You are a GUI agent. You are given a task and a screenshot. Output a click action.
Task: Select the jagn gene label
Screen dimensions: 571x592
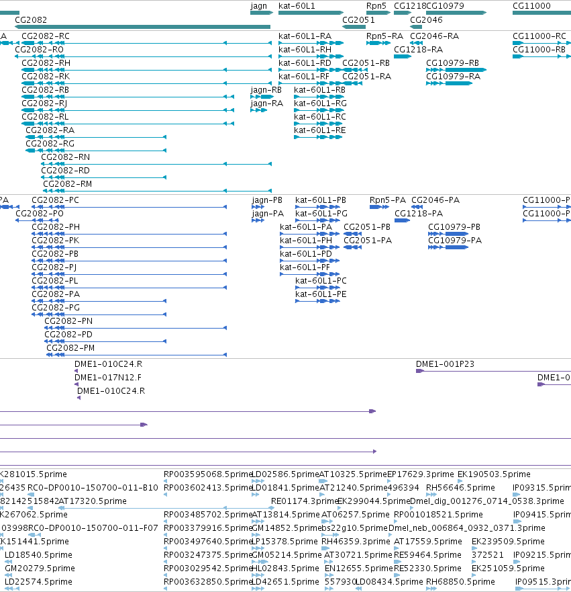point(258,6)
